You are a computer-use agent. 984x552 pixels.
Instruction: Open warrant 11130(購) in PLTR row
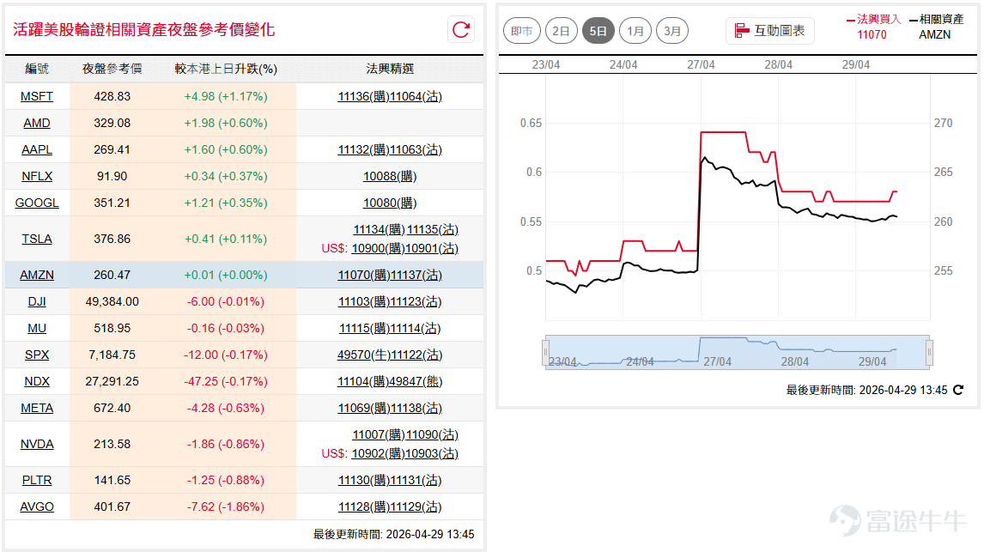[364, 481]
